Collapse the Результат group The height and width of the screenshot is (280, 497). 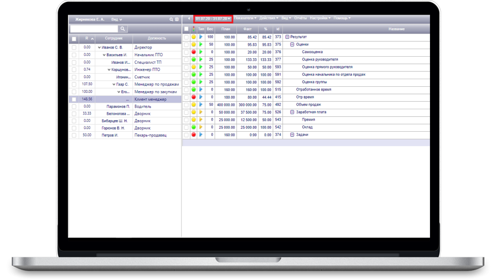[x=287, y=37]
